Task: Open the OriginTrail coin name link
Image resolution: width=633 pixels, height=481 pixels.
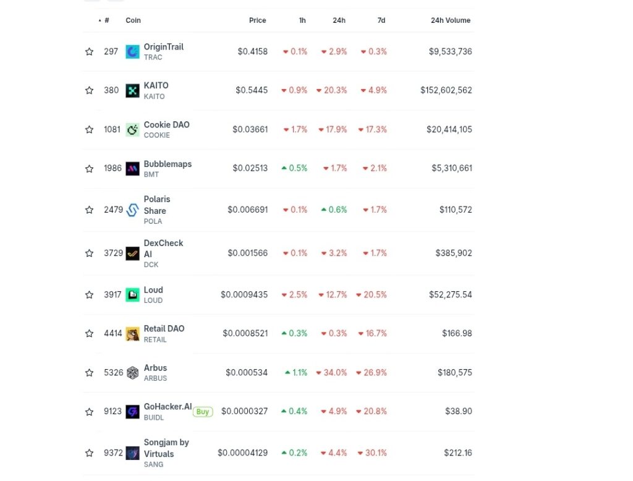Action: click(x=163, y=46)
